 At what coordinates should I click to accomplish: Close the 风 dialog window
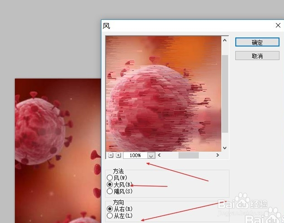point(278,25)
